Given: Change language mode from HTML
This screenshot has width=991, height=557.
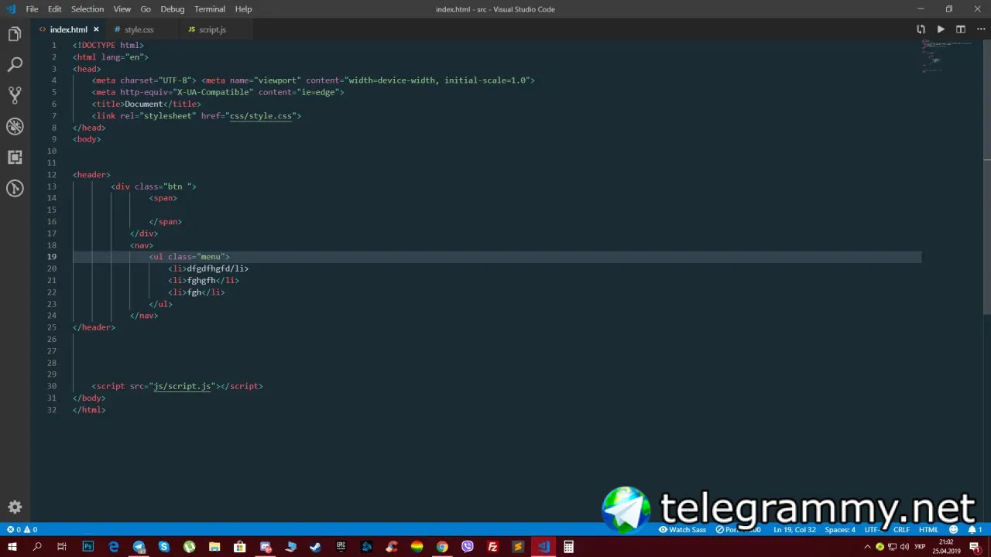Looking at the screenshot, I should click(x=928, y=530).
